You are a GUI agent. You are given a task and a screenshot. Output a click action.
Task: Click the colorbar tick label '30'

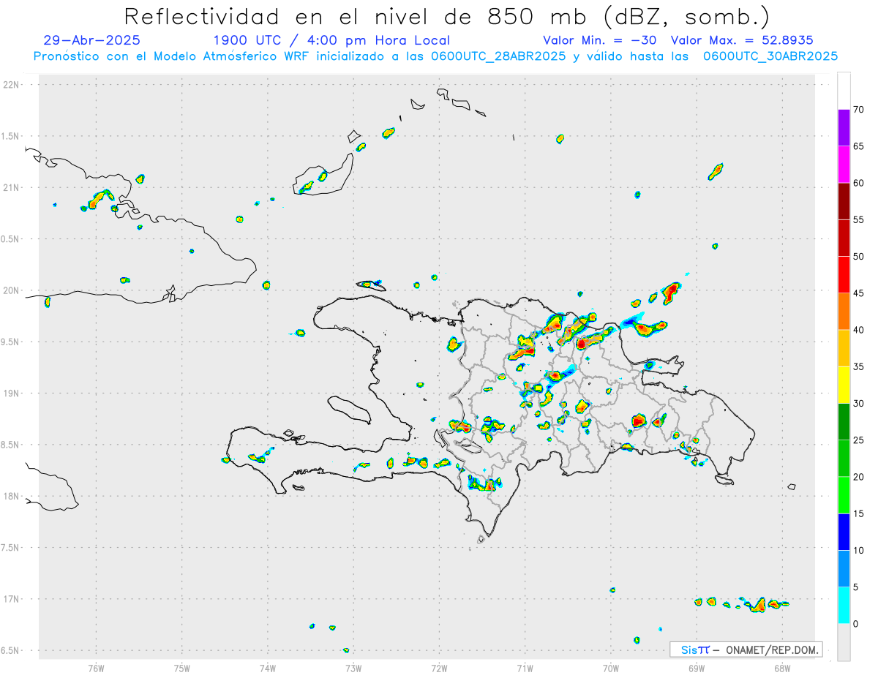[x=859, y=404]
